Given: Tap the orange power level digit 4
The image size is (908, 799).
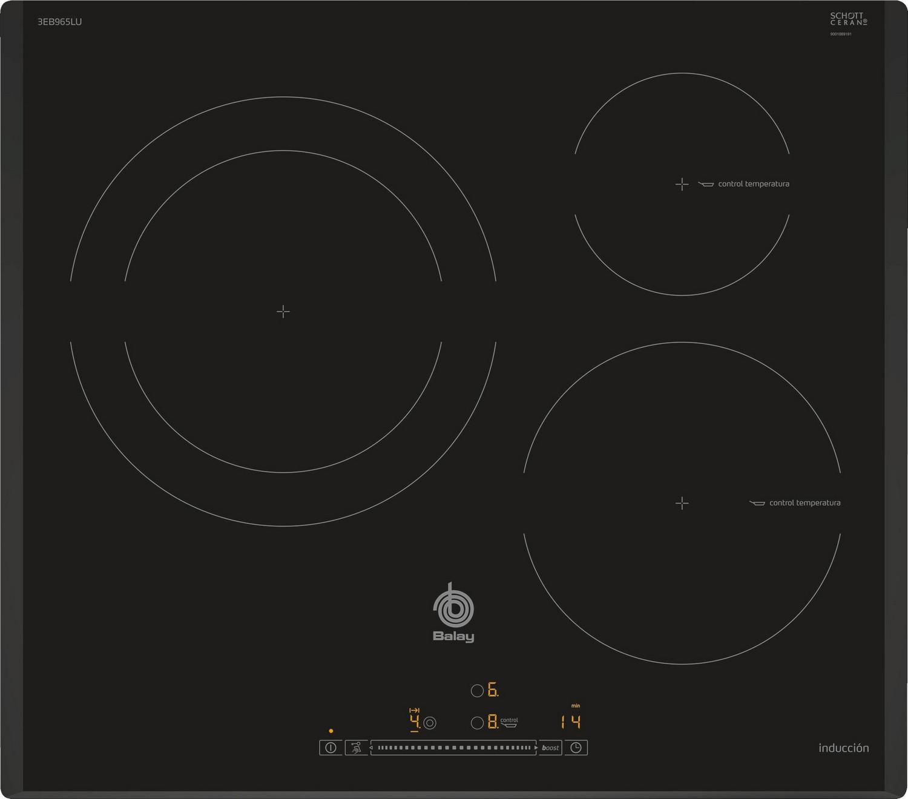Looking at the screenshot, I should (415, 722).
